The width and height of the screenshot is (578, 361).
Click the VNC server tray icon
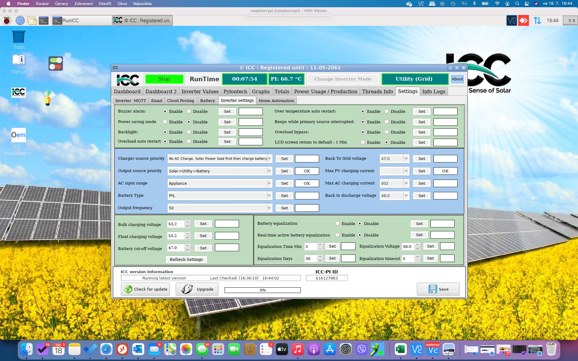pos(511,20)
